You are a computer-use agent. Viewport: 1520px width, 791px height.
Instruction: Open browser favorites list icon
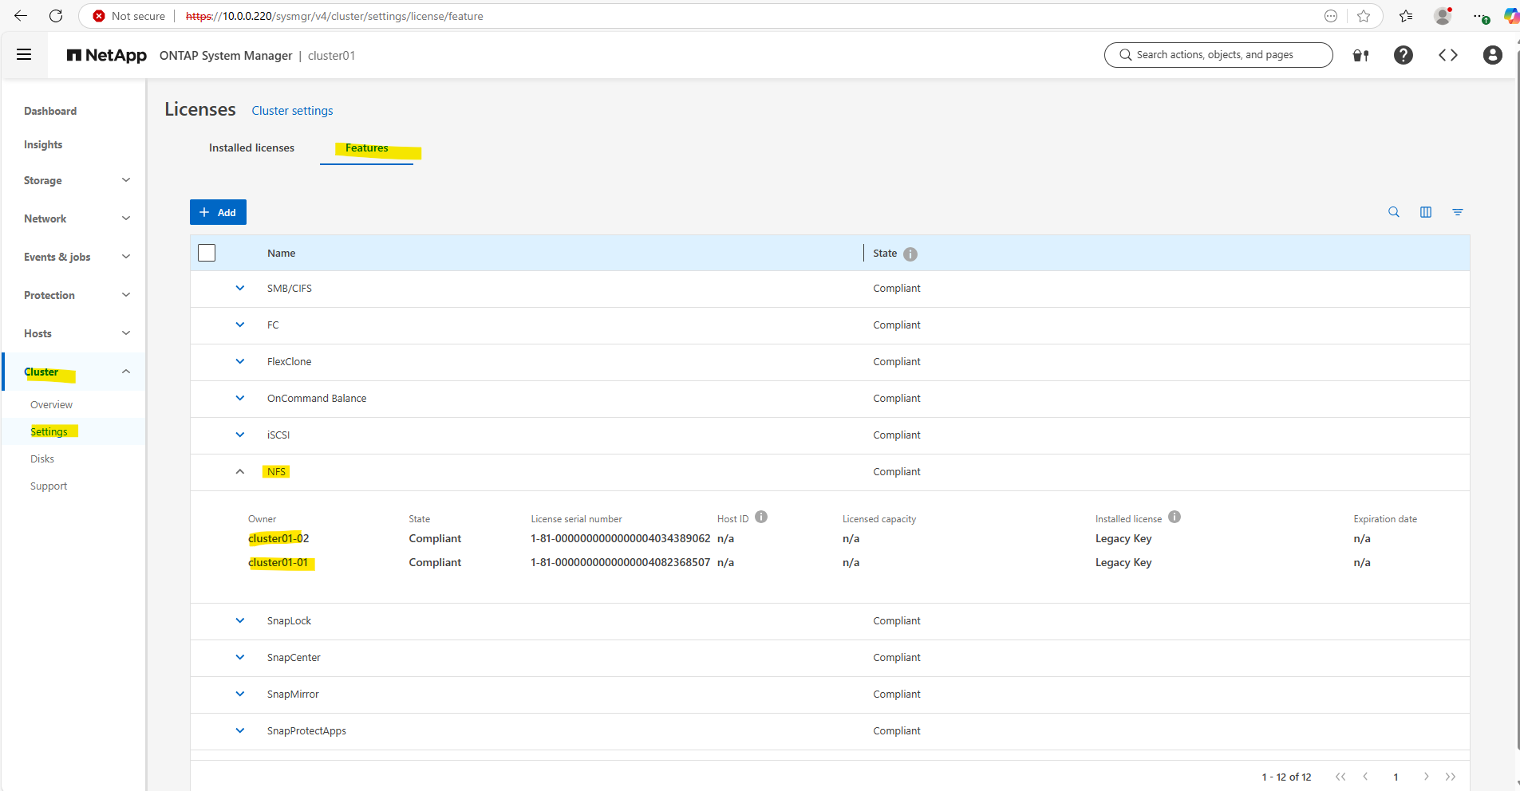[1406, 16]
